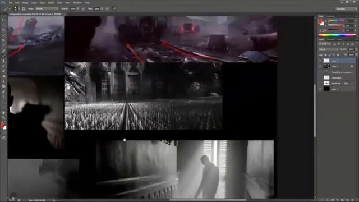Expand the layer Opacity arrow
This screenshot has width=359, height=202.
tap(356, 49)
